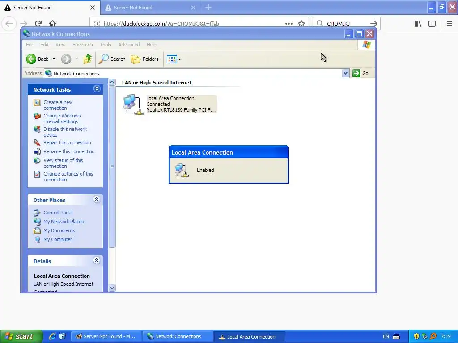Image resolution: width=458 pixels, height=343 pixels.
Task: Toggle the Folders pane button
Action: 145,59
